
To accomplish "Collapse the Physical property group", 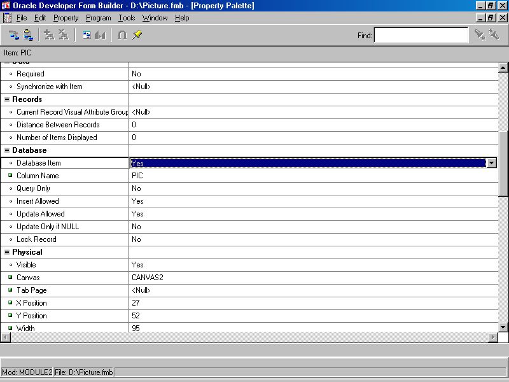I will (7, 252).
